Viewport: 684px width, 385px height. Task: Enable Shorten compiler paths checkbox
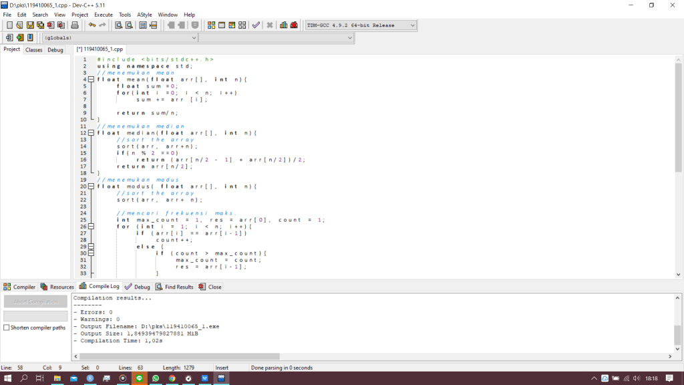(7, 328)
